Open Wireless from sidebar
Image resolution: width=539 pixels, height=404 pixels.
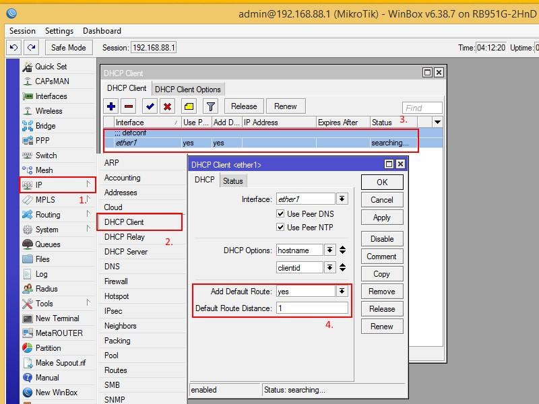pyautogui.click(x=49, y=111)
